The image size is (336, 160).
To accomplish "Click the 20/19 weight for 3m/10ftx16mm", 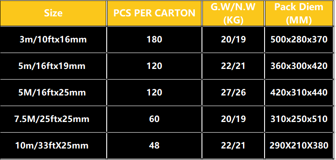I will point(233,40).
